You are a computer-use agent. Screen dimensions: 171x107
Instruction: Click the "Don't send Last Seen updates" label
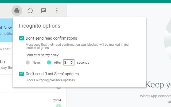point(52,74)
